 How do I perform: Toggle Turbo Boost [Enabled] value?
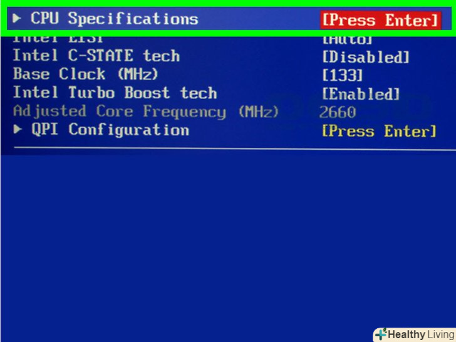point(361,94)
